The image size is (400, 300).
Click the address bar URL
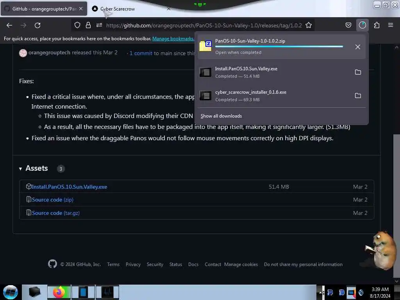coord(204,25)
